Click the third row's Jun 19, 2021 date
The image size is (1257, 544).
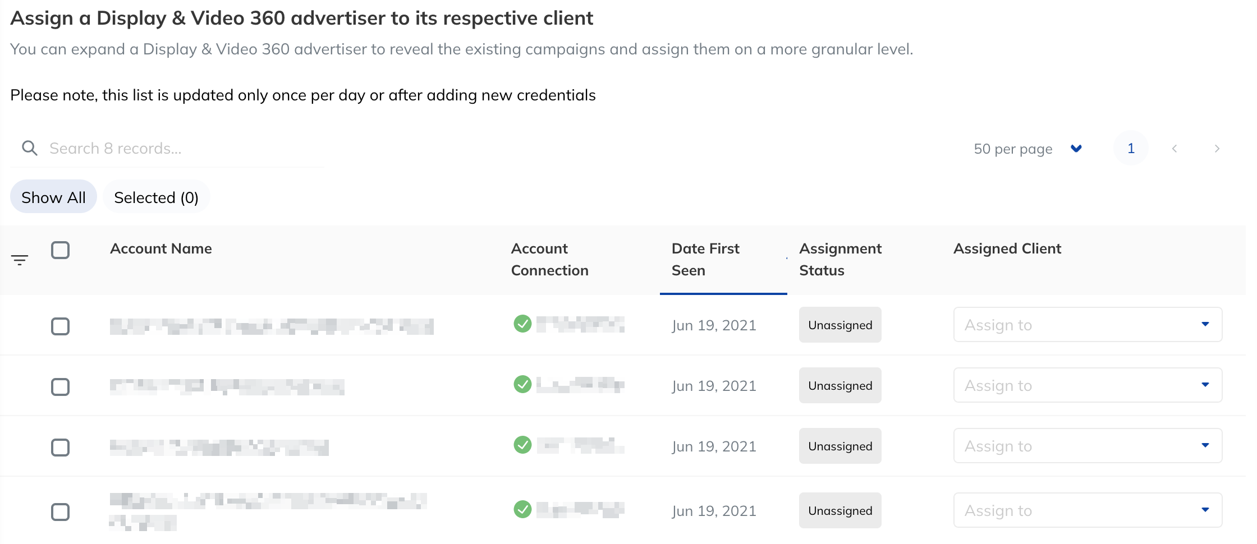[x=714, y=446]
